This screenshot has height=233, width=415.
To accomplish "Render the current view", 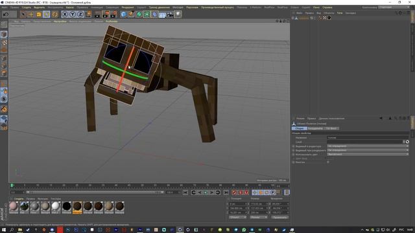I will point(98,14).
